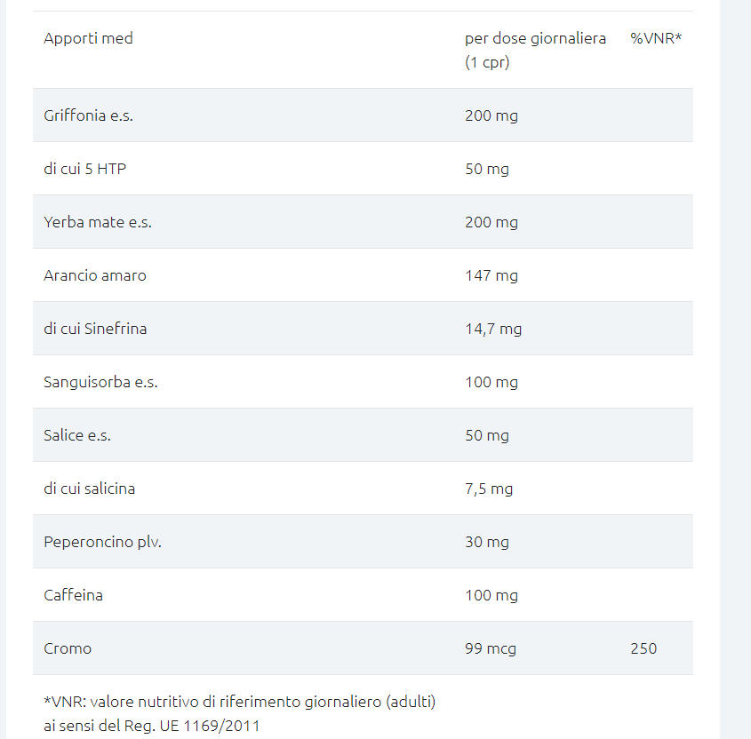Click the 'di cui Sinefrina' label
751x739 pixels.
click(95, 329)
